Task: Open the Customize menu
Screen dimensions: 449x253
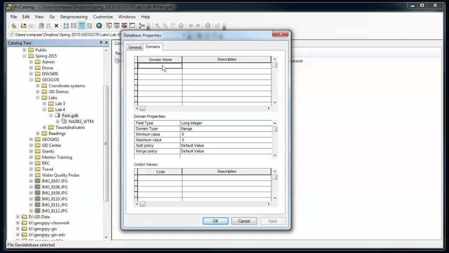Action: [x=103, y=17]
